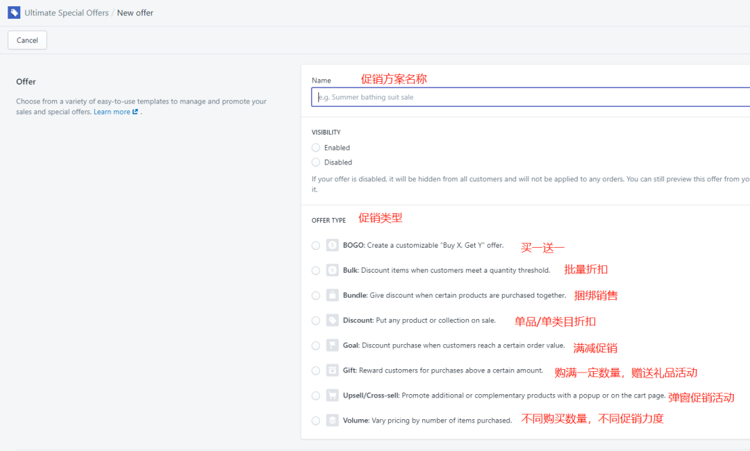This screenshot has height=451, width=750.
Task: Click 'Choose from a variety' description text
Action: [141, 107]
